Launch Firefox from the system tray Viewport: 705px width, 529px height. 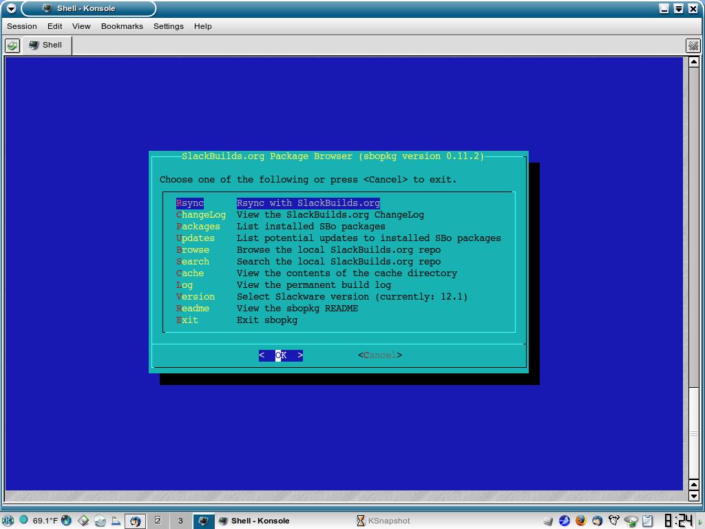581,521
